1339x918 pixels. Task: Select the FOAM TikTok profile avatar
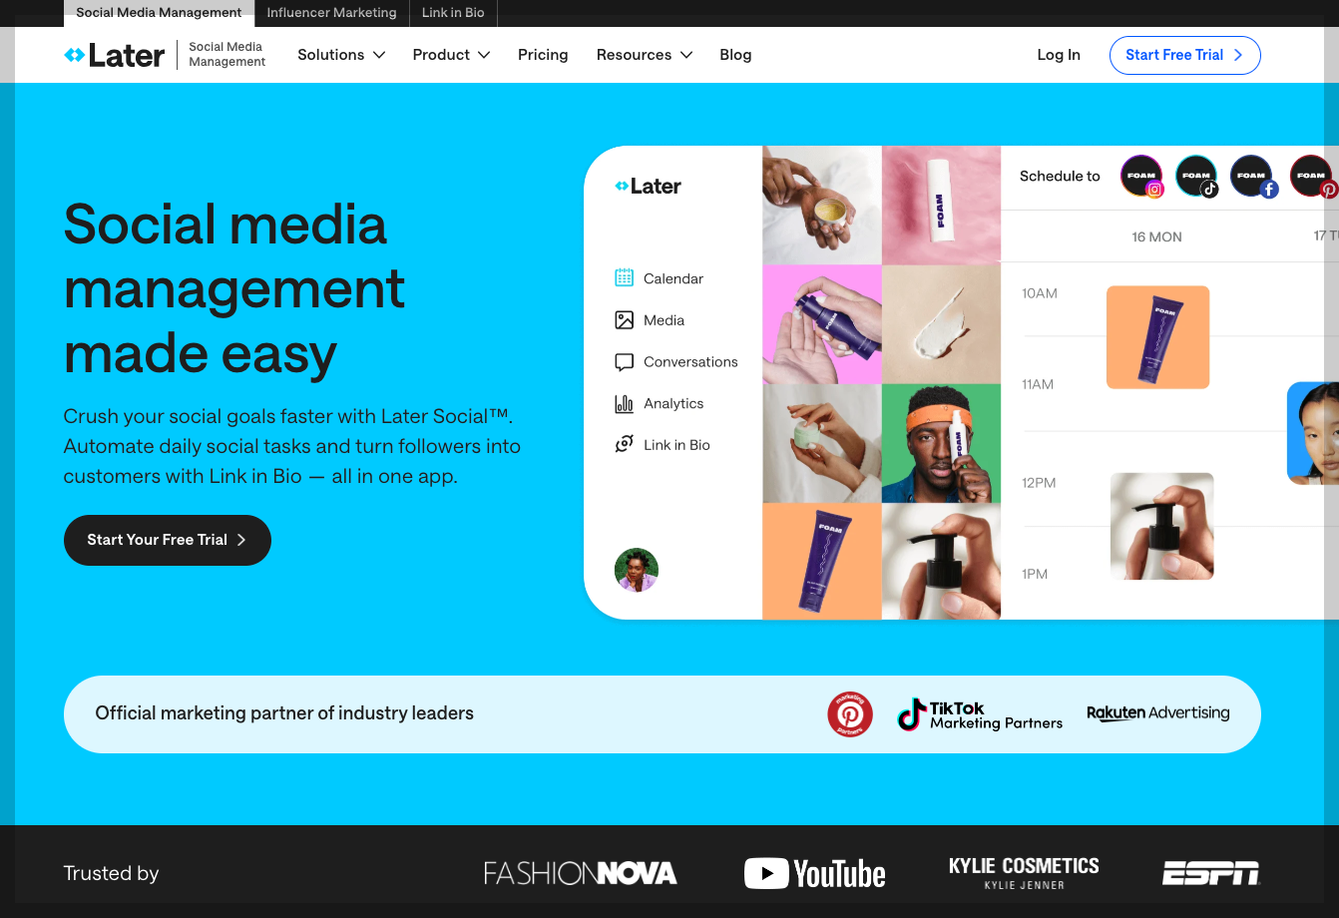[1197, 177]
